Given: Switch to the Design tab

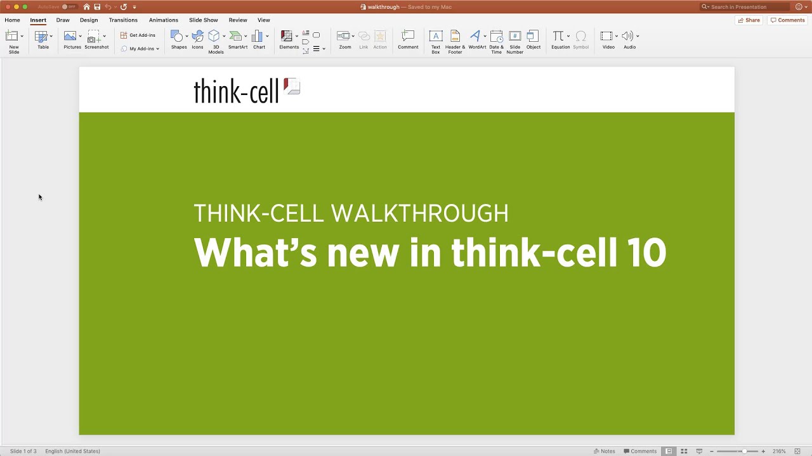Looking at the screenshot, I should pos(89,20).
